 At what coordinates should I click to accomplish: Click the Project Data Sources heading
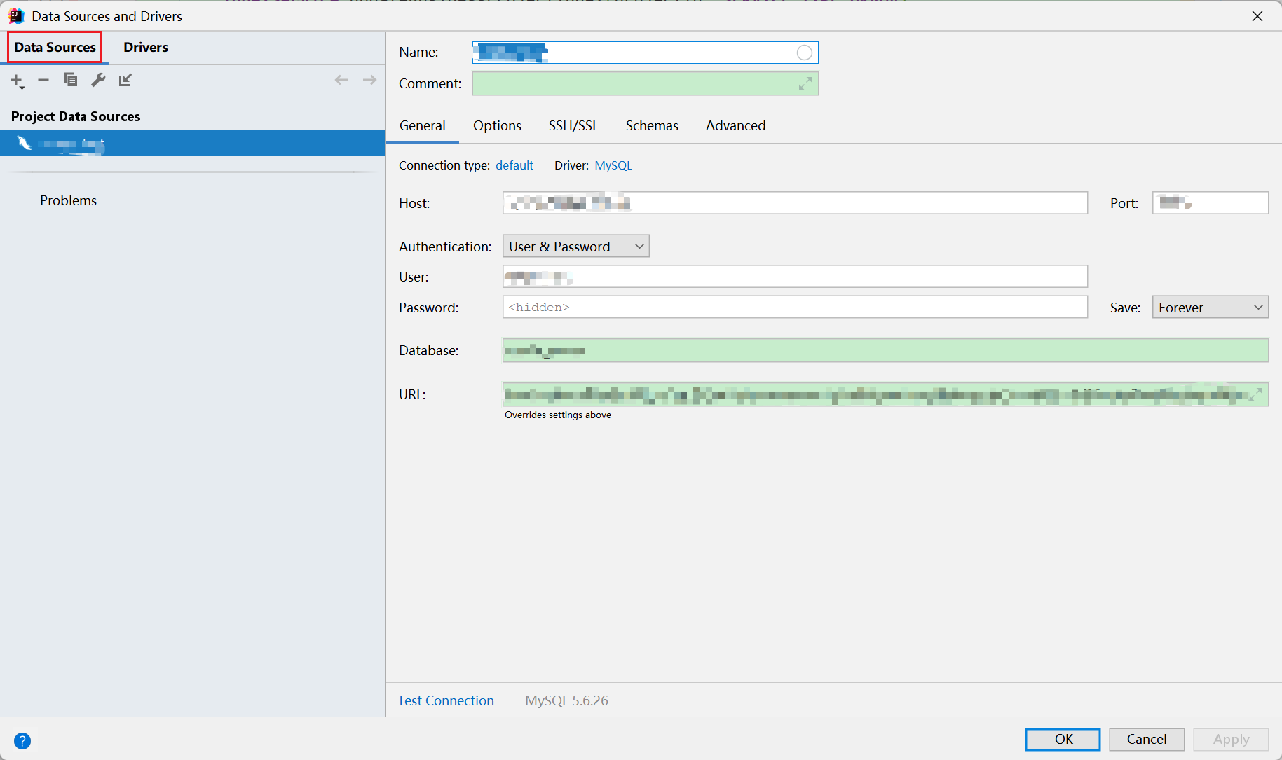(x=76, y=116)
